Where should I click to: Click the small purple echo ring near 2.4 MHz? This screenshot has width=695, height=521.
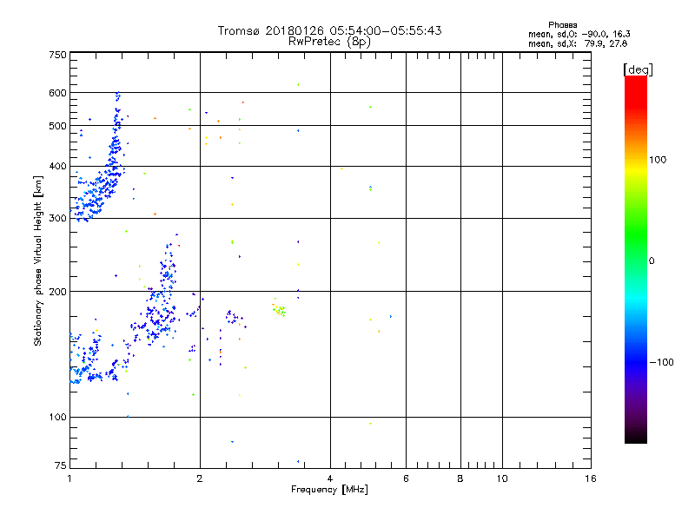pos(231,316)
